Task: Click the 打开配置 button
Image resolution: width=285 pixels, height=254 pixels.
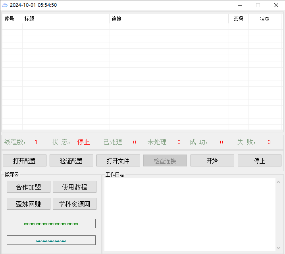Action: point(25,160)
